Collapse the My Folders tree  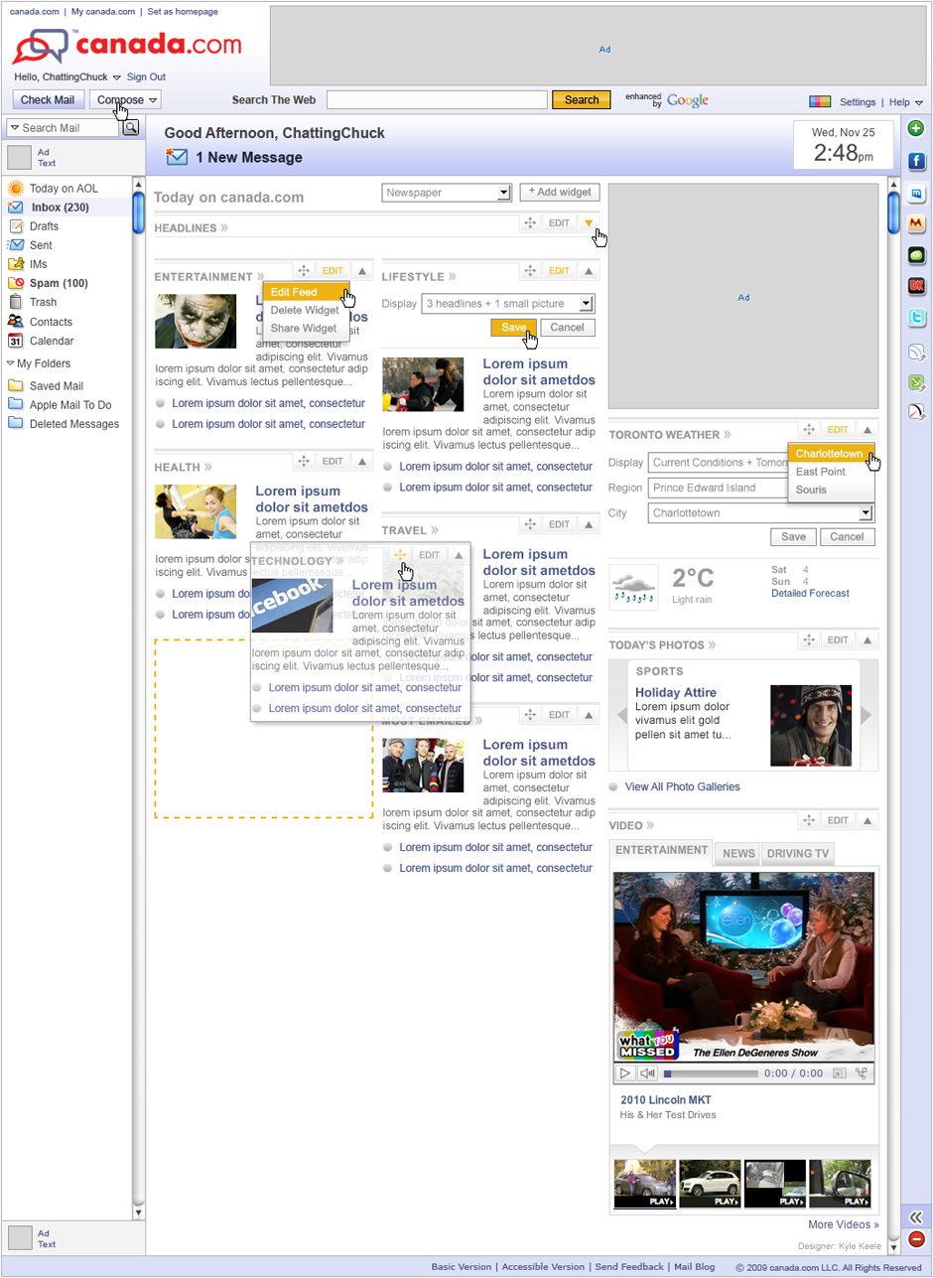pyautogui.click(x=11, y=363)
